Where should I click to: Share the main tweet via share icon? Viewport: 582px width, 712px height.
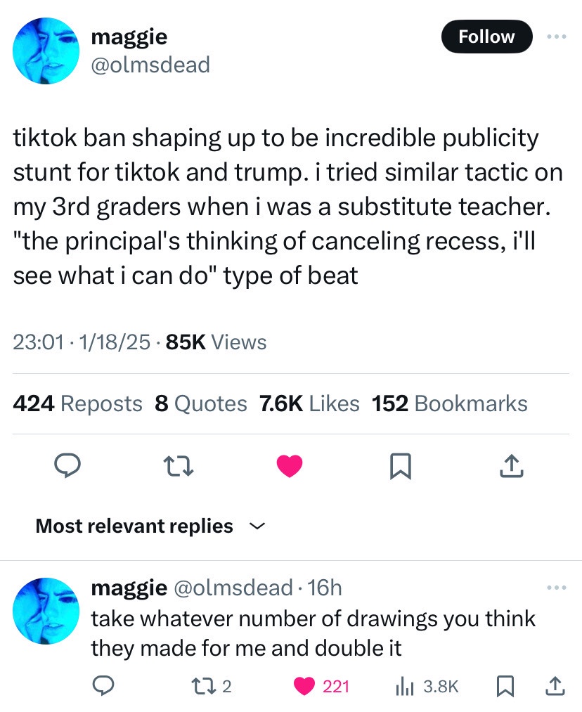point(512,466)
